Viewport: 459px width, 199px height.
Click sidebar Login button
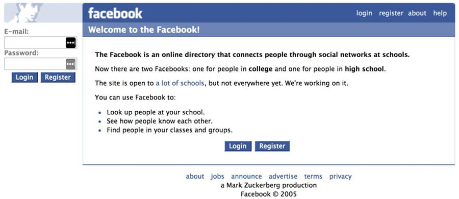point(24,78)
